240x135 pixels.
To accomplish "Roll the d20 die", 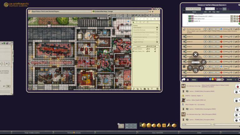I will tap(144, 125).
